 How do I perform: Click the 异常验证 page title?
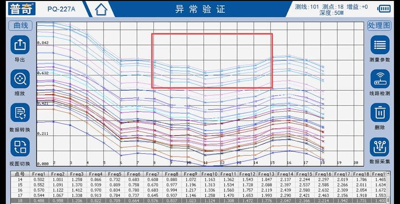point(200,9)
